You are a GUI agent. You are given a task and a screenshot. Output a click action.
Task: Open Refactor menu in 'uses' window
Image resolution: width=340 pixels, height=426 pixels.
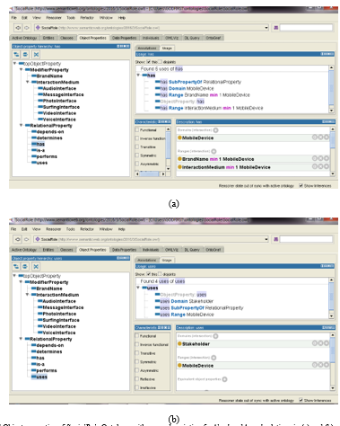click(x=87, y=229)
